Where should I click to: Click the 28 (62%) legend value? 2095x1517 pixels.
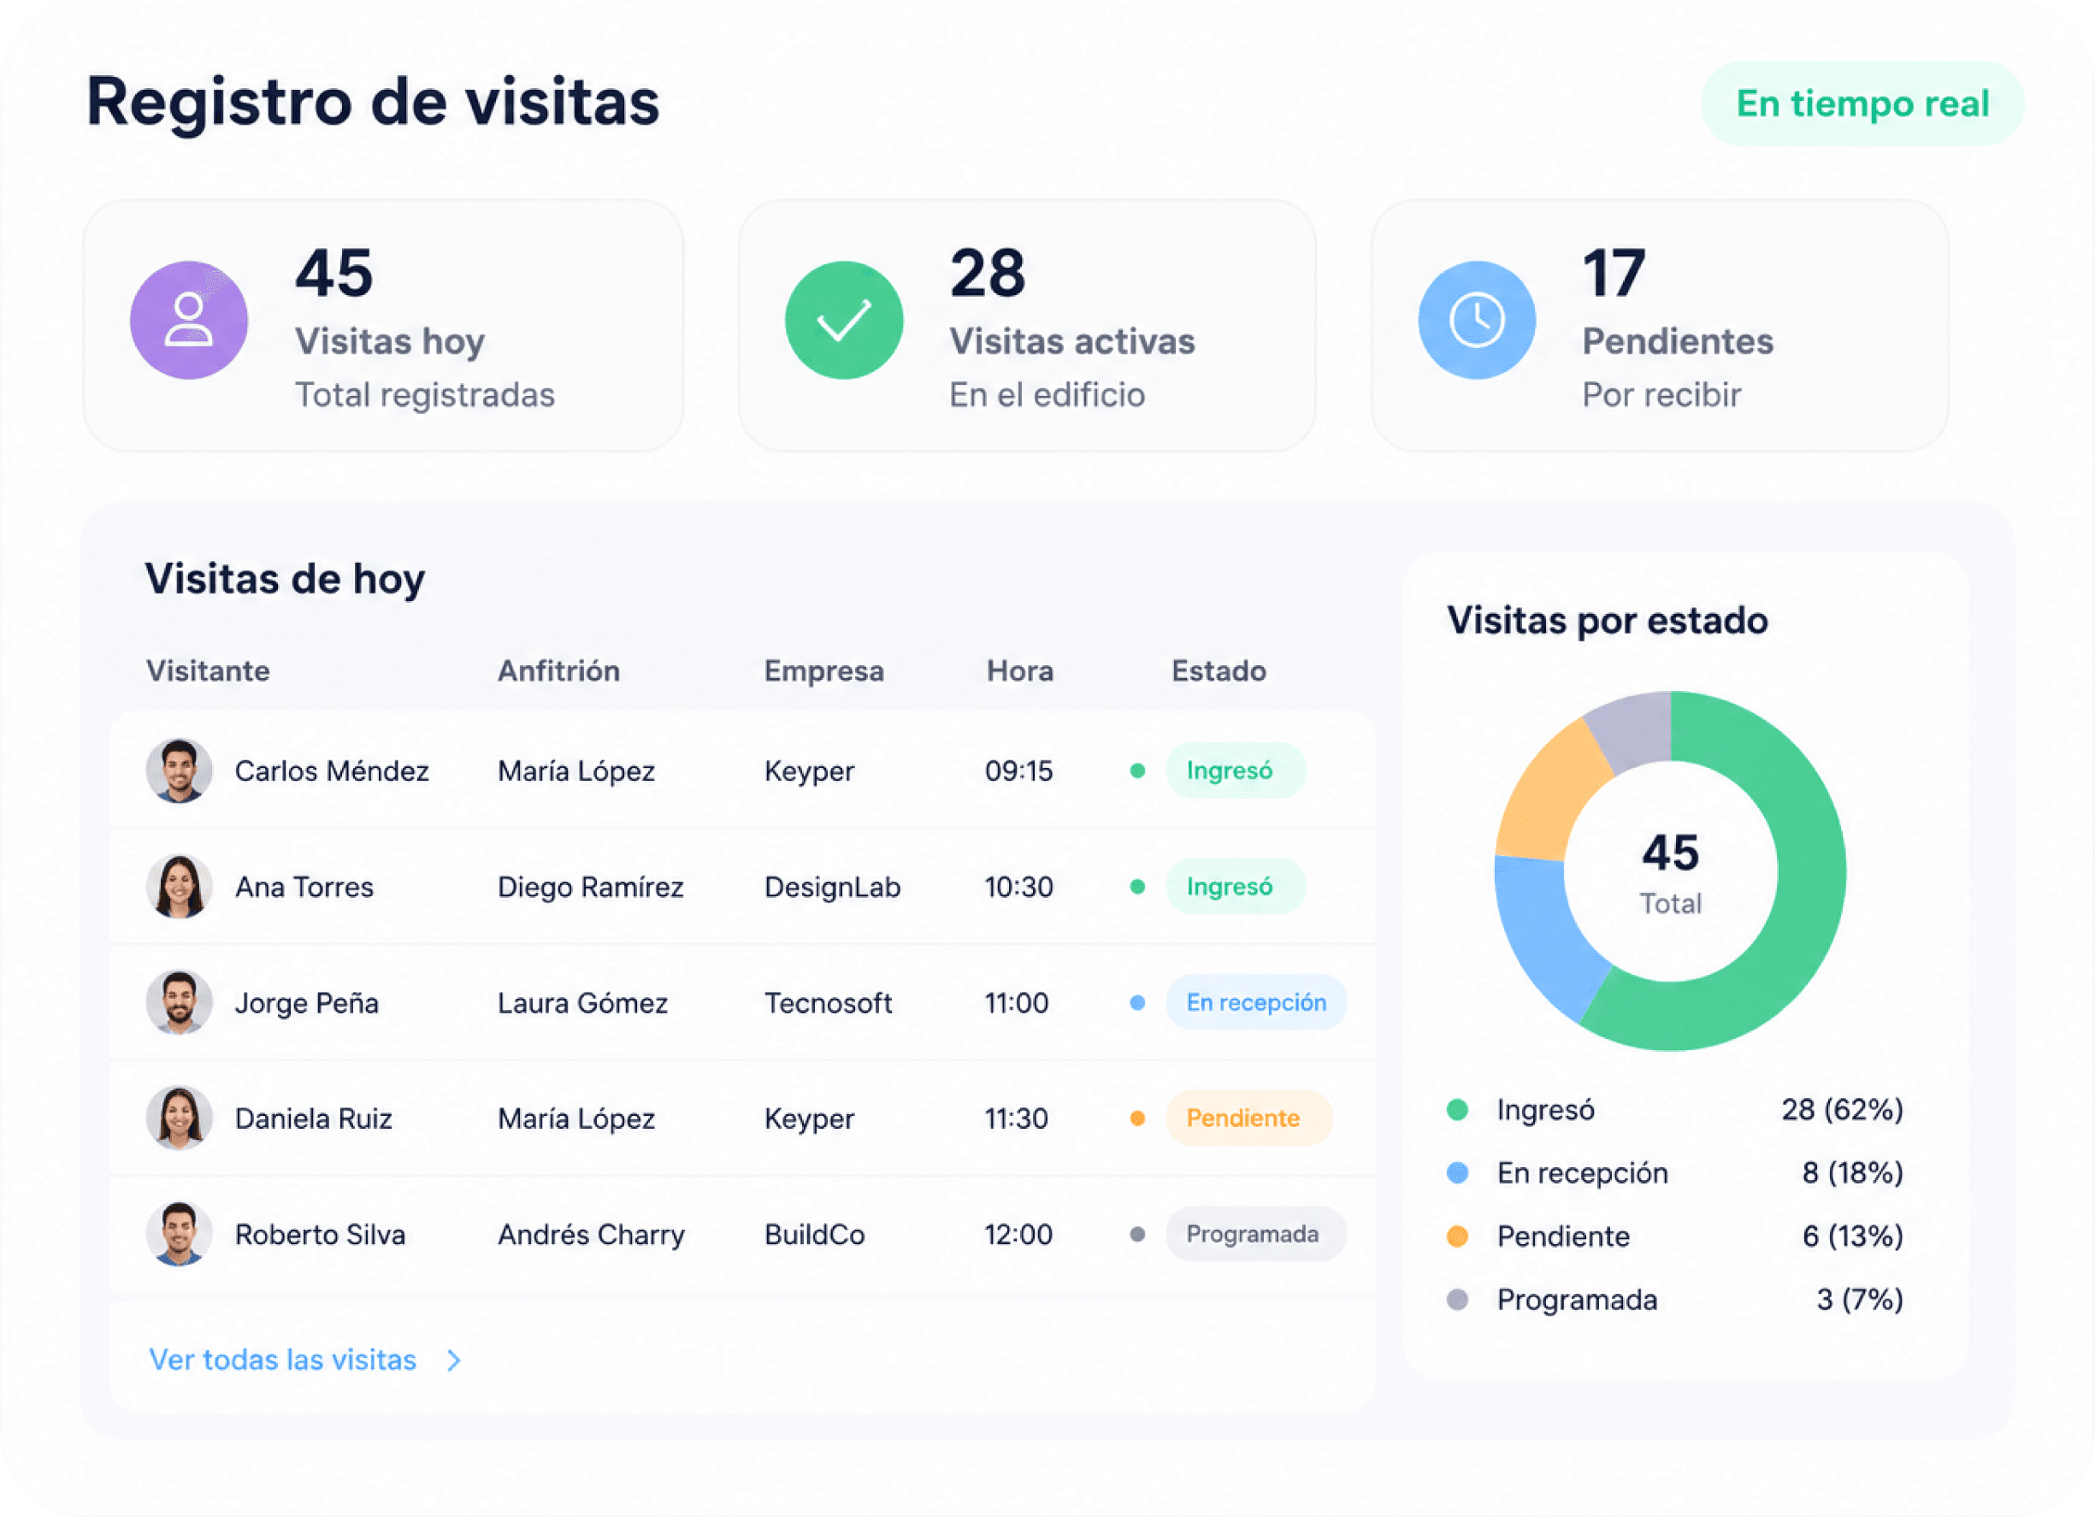click(1842, 1110)
